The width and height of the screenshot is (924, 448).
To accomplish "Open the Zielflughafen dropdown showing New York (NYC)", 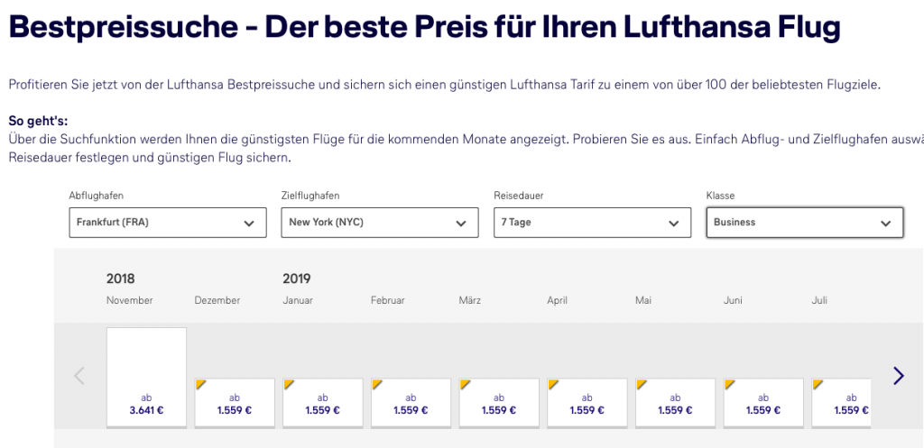I will tap(380, 223).
